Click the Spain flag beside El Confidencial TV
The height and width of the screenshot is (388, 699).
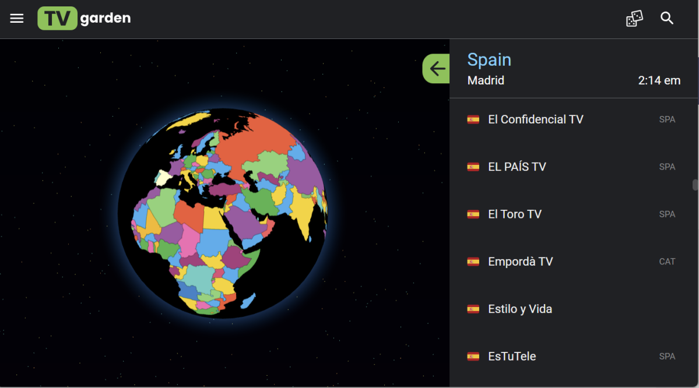point(473,119)
